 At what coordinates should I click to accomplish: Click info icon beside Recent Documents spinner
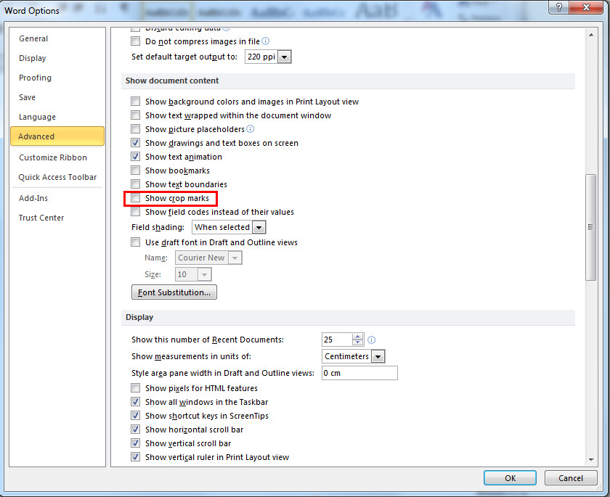(372, 340)
